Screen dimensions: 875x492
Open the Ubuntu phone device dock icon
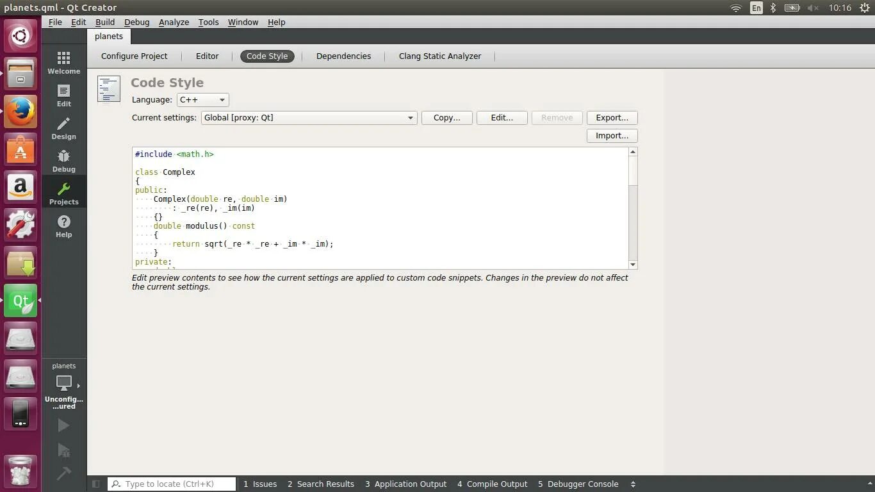tap(20, 414)
